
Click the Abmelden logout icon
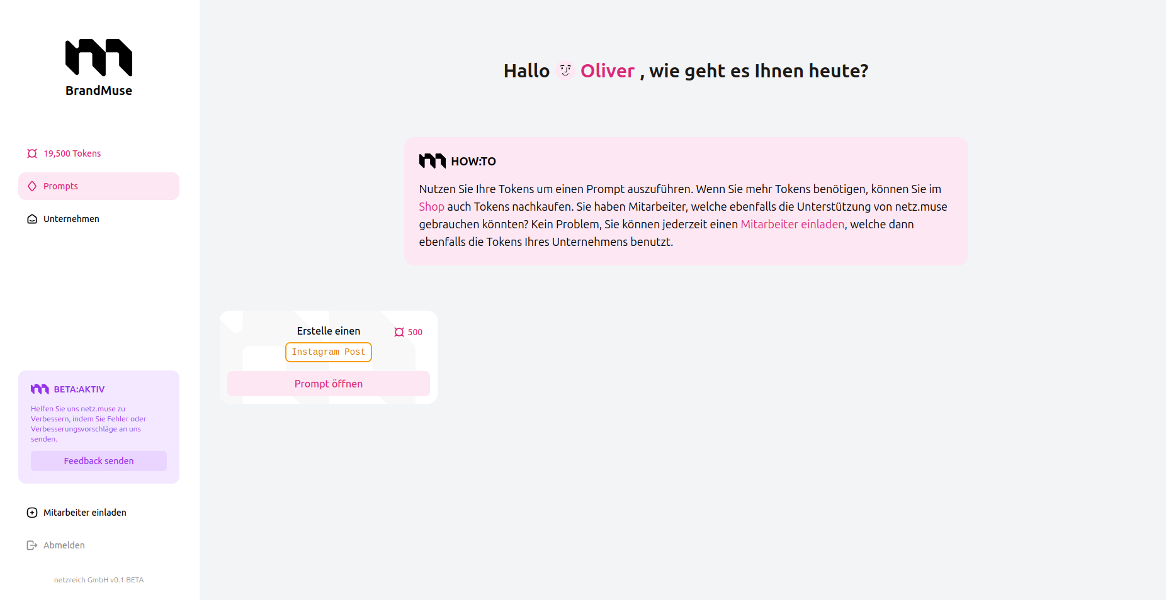[32, 545]
